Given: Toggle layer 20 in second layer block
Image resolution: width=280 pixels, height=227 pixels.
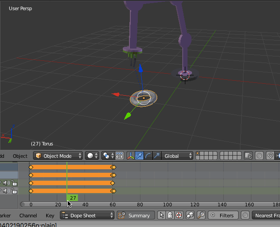Looking at the screenshot, I should coord(239,158).
